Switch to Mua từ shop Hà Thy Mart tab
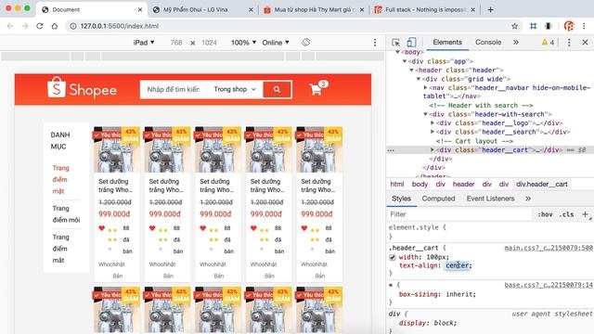 (314, 10)
